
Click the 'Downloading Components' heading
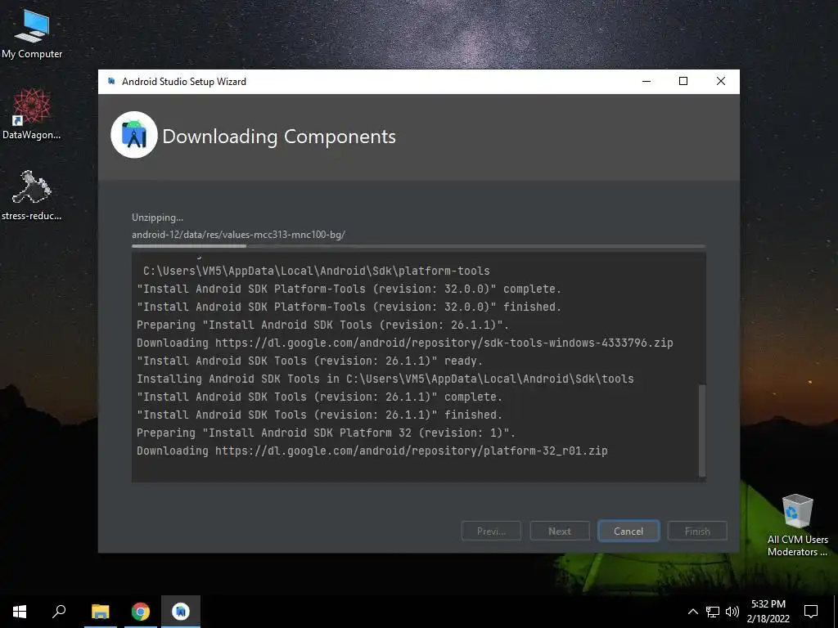[x=279, y=137]
